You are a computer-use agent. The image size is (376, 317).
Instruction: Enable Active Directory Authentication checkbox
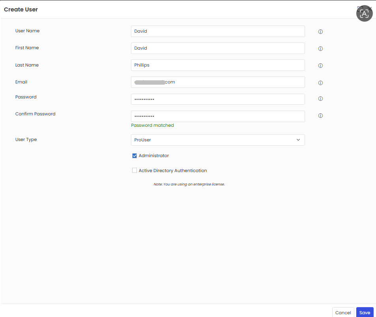coord(135,171)
